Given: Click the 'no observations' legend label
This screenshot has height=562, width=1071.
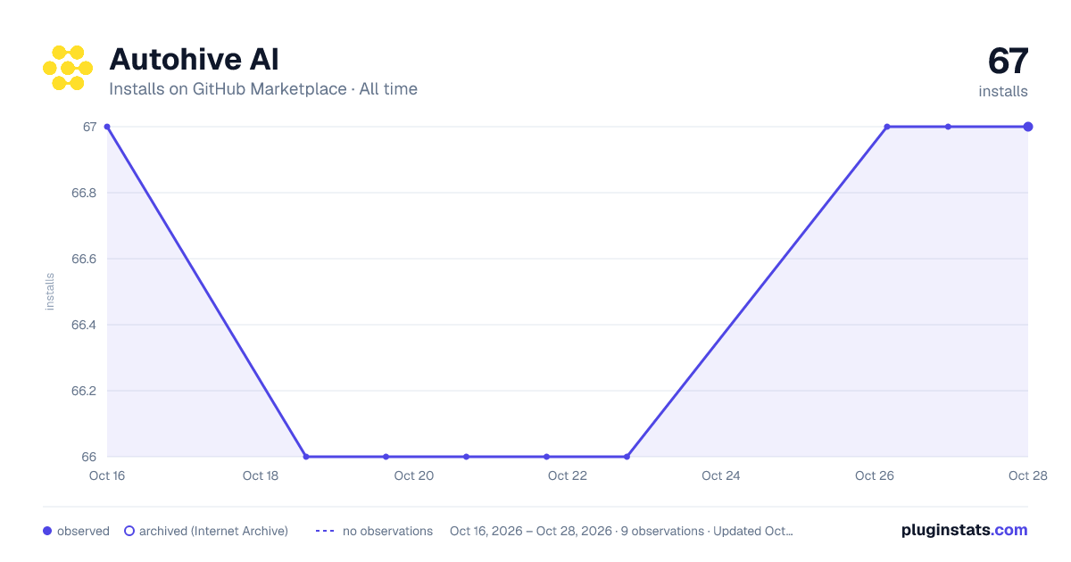Looking at the screenshot, I should click(387, 531).
